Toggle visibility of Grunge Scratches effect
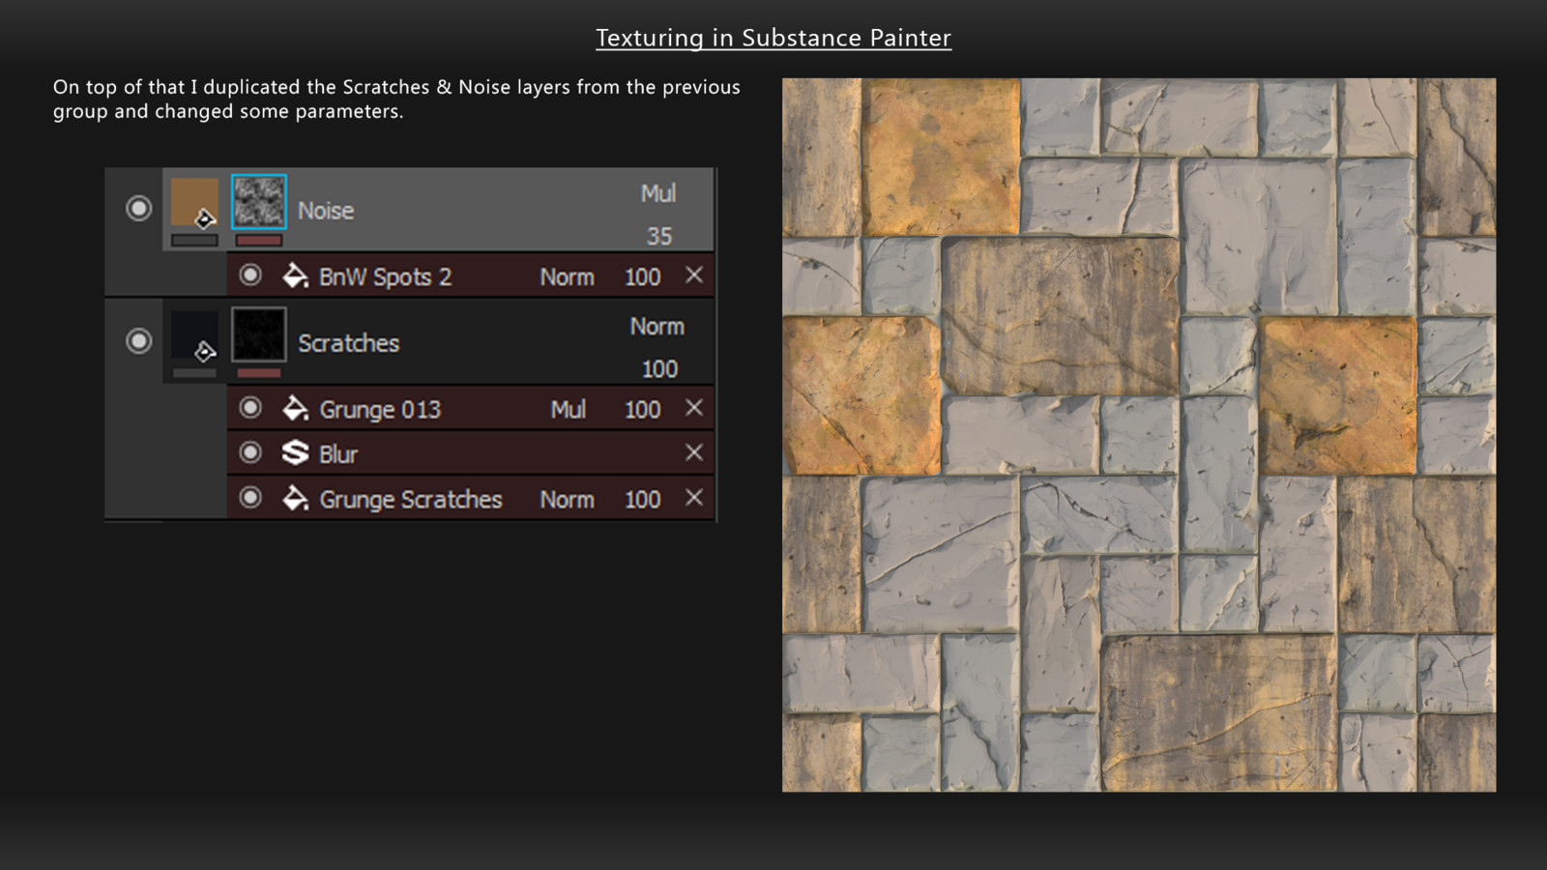 250,498
